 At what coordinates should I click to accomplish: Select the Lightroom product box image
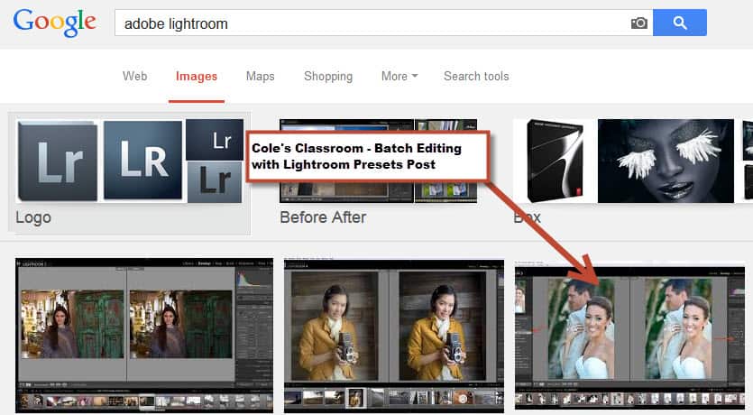(x=555, y=161)
